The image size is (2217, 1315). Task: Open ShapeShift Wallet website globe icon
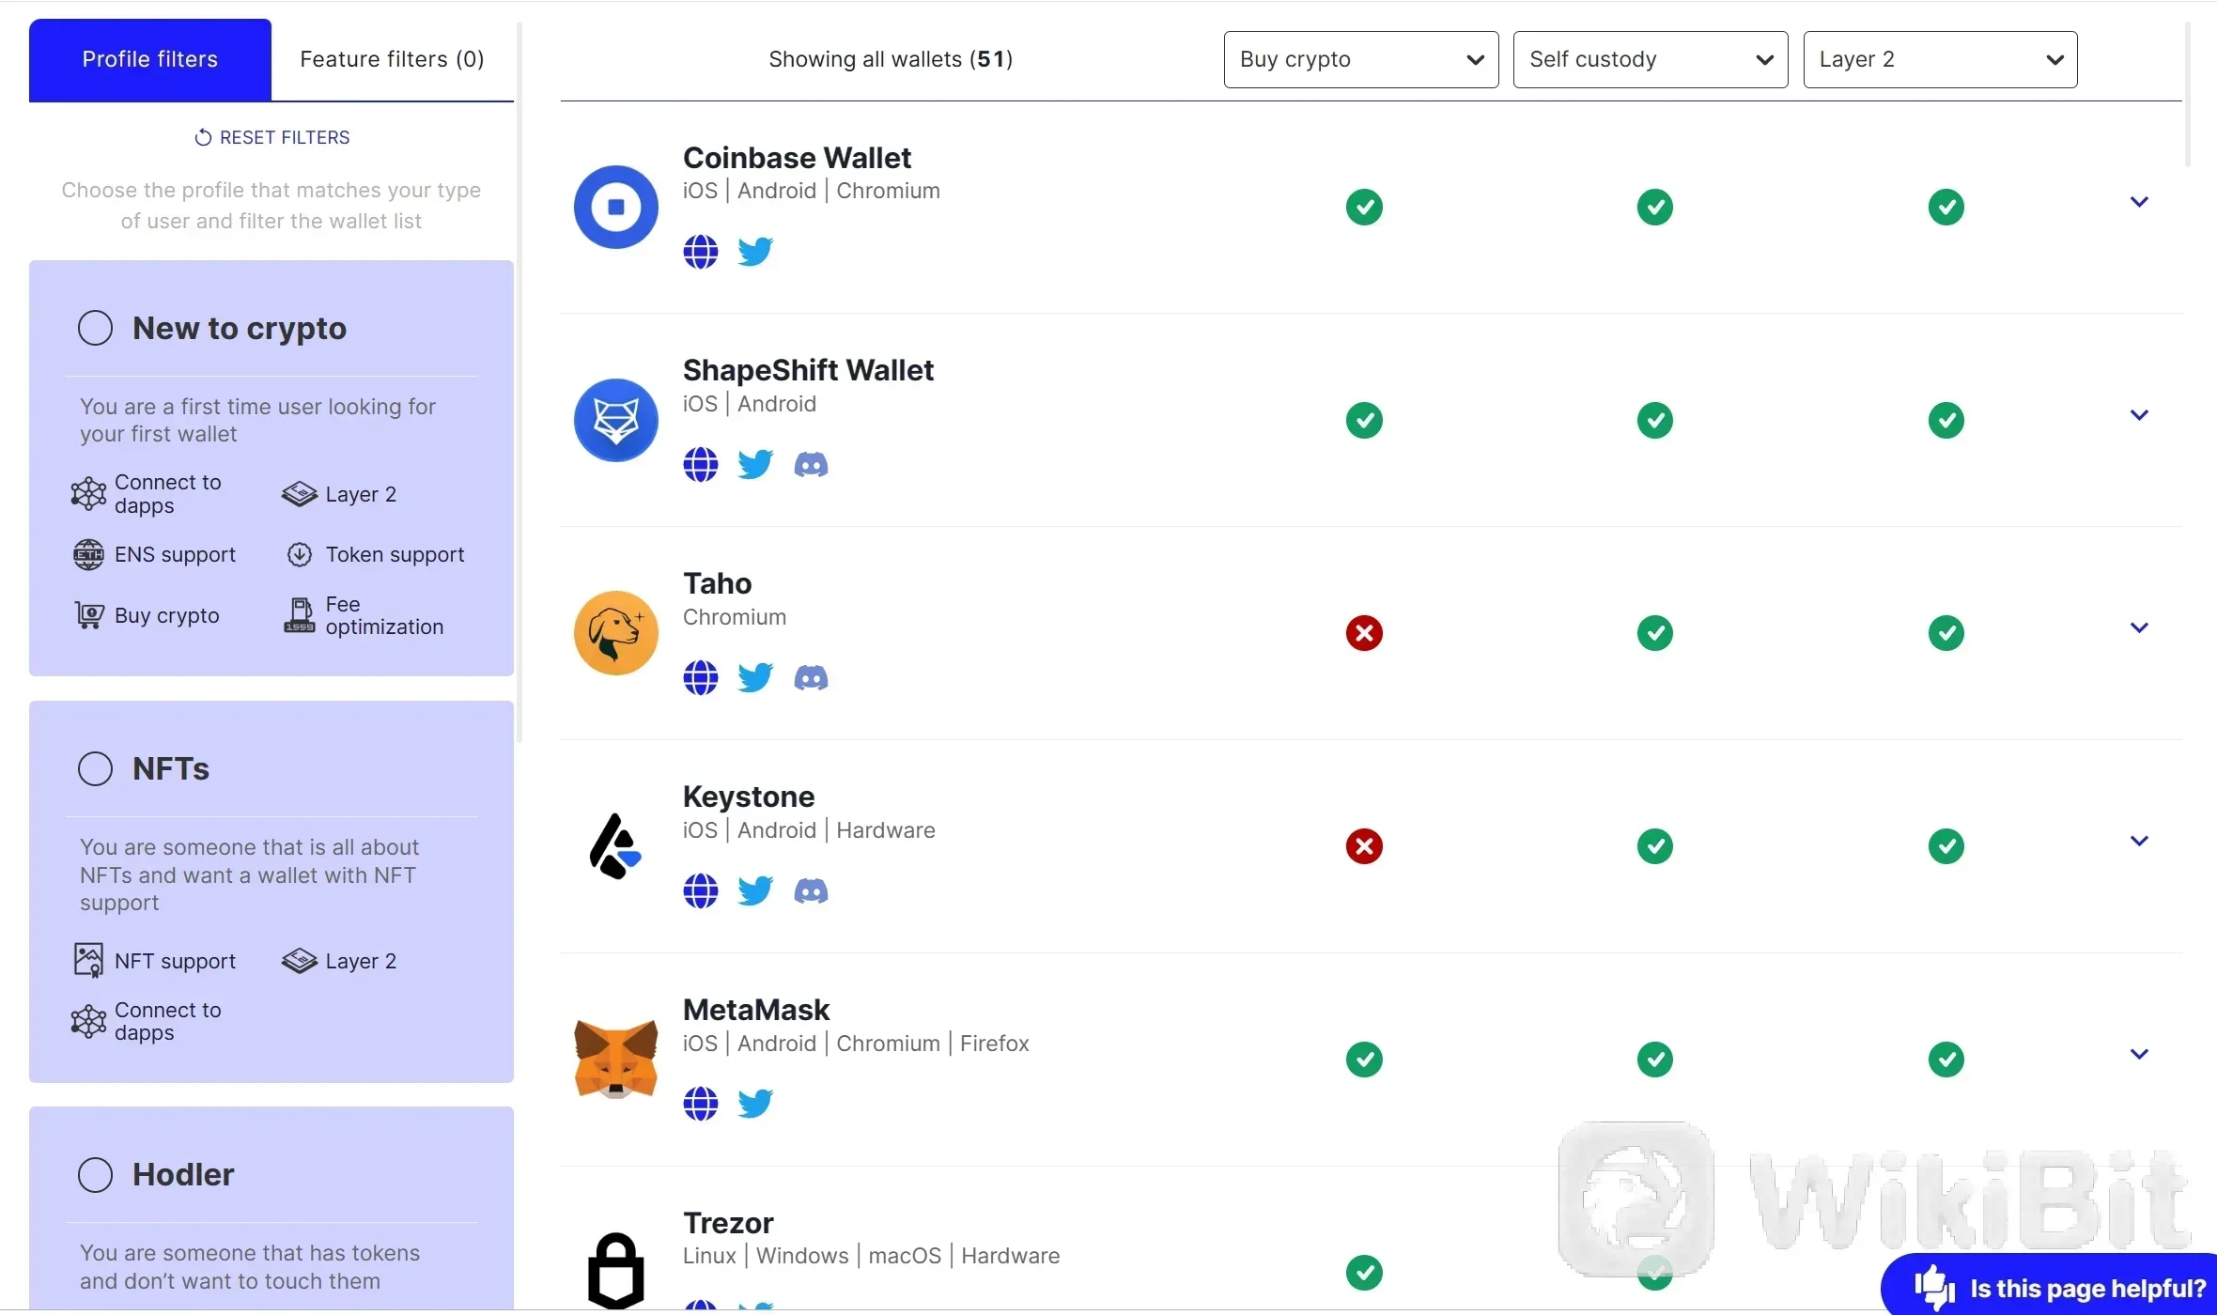pyautogui.click(x=700, y=465)
